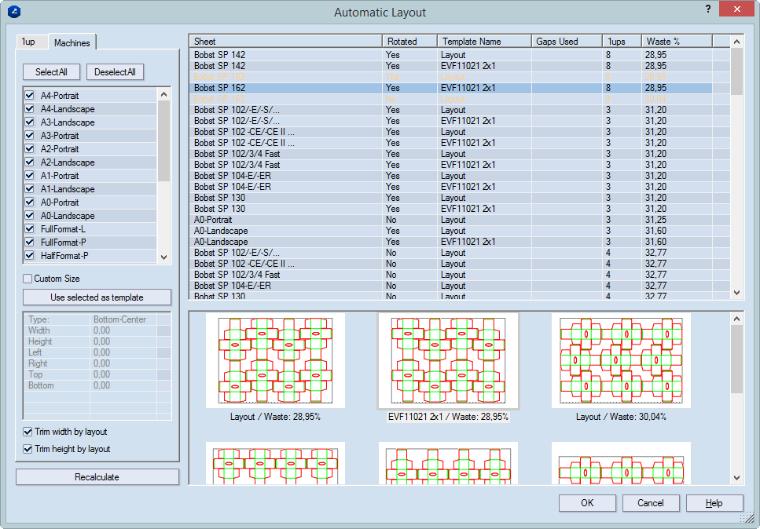Click Use selected as template button
The height and width of the screenshot is (529, 760).
[97, 297]
